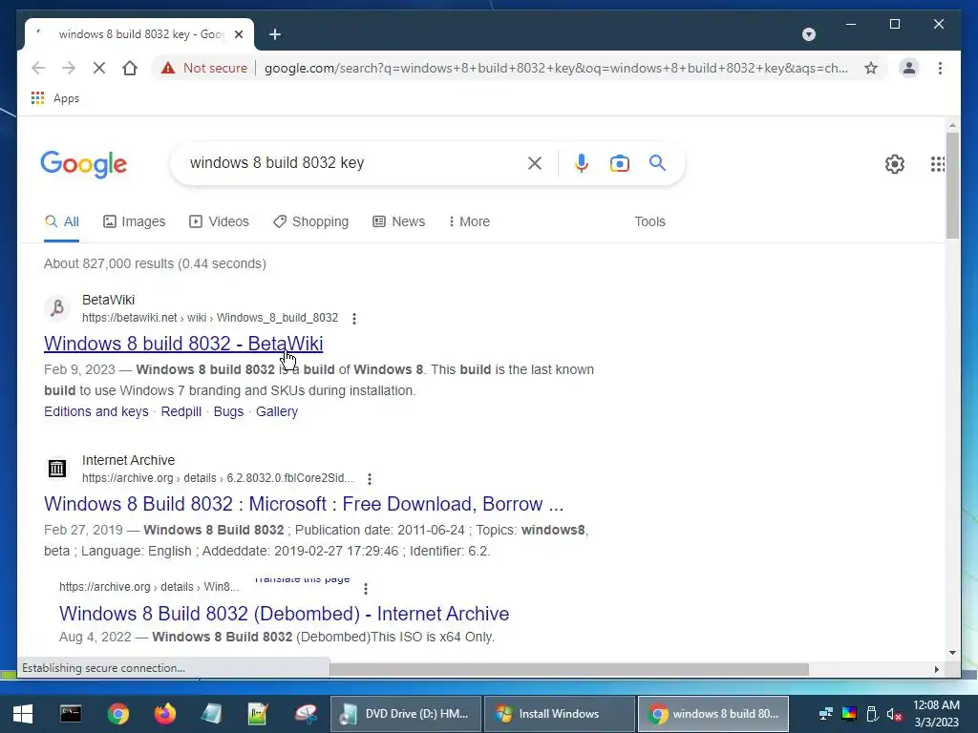978x733 pixels.
Task: Stop loading the page in Chrome
Action: pos(99,68)
